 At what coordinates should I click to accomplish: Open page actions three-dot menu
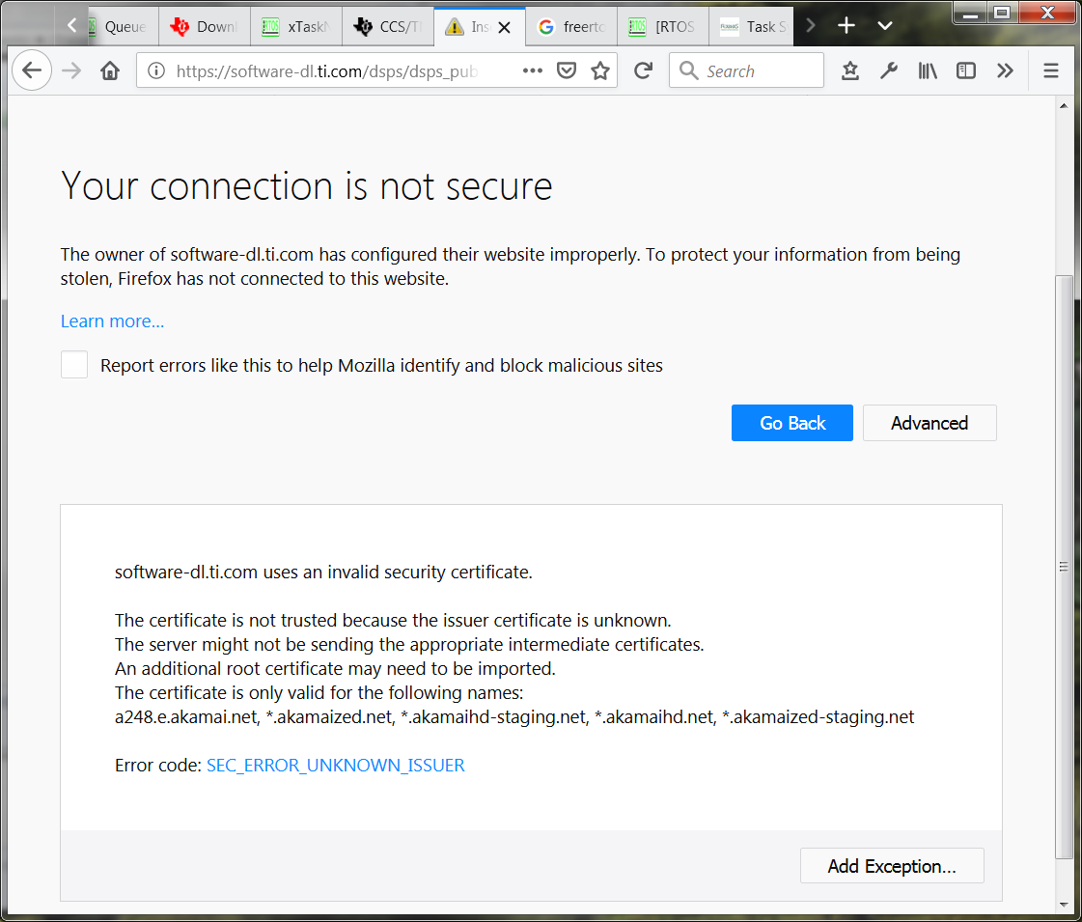pos(532,70)
